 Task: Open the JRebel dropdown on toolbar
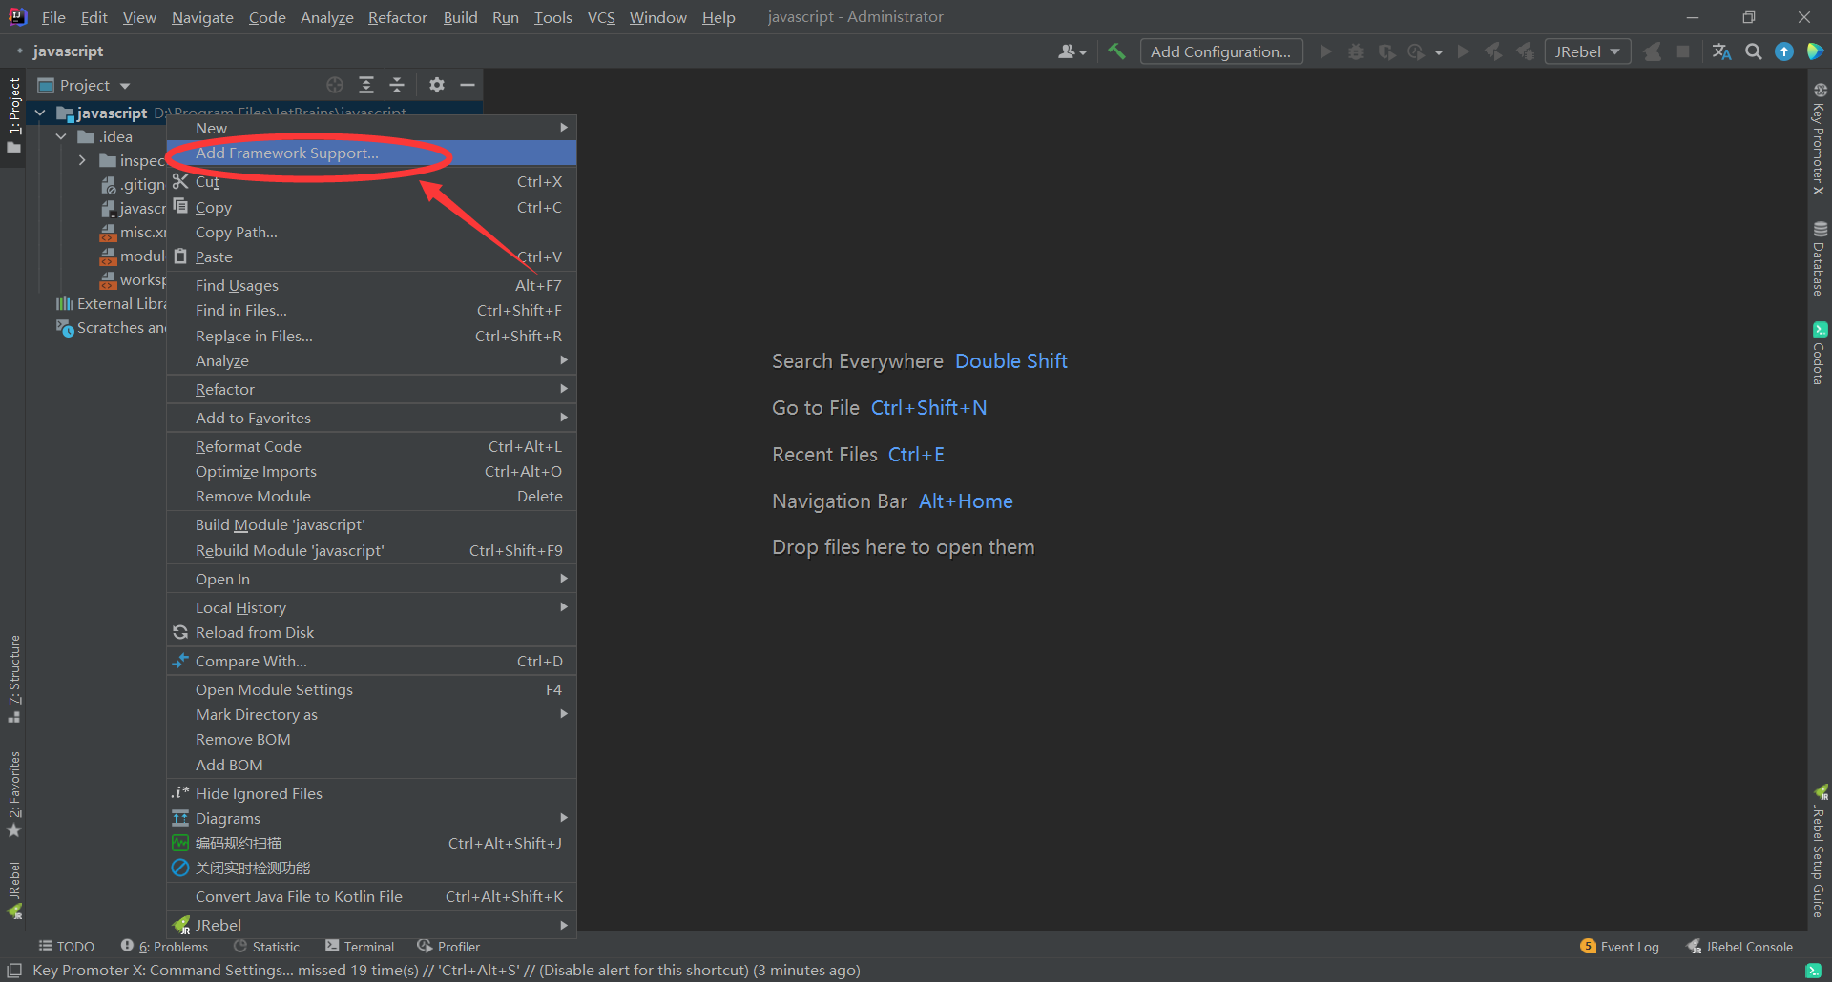(x=1586, y=51)
